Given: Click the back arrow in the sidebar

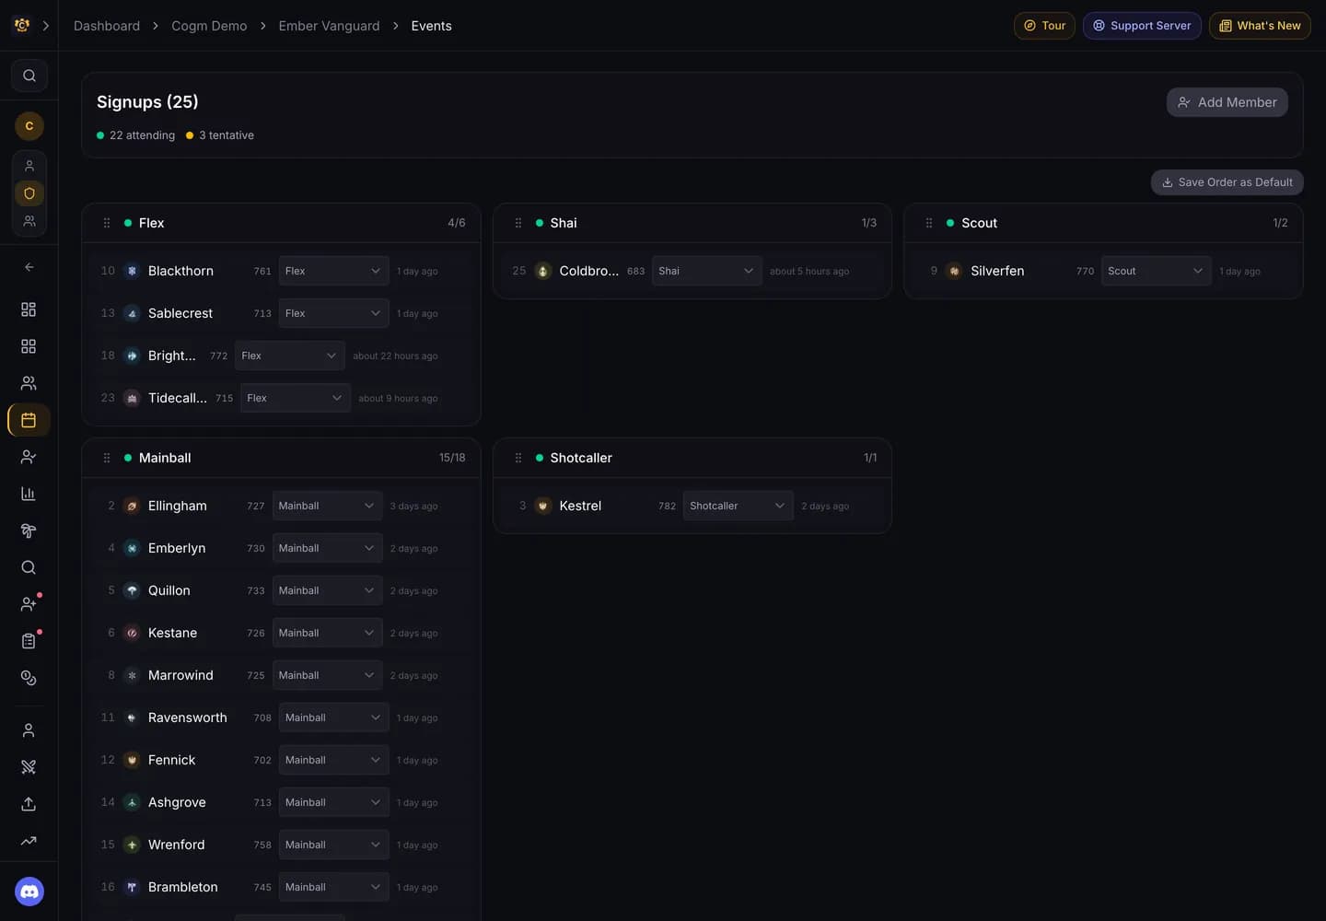Looking at the screenshot, I should click(x=29, y=267).
